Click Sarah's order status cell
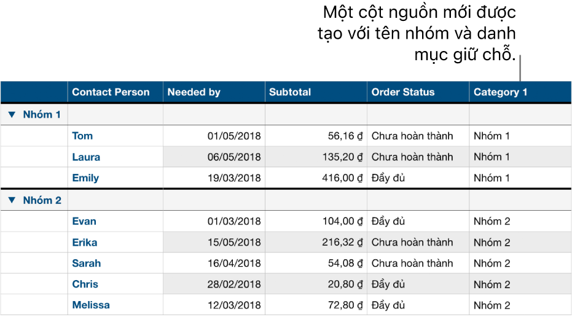Image resolution: width=572 pixels, height=317 pixels. [412, 263]
